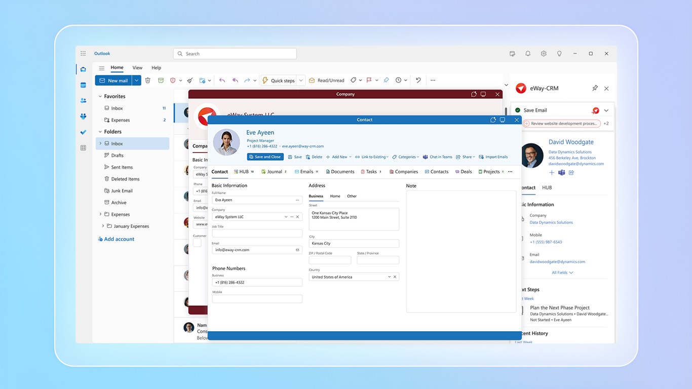The image size is (692, 389).
Task: Expand the Save Email chevron
Action: click(606, 110)
